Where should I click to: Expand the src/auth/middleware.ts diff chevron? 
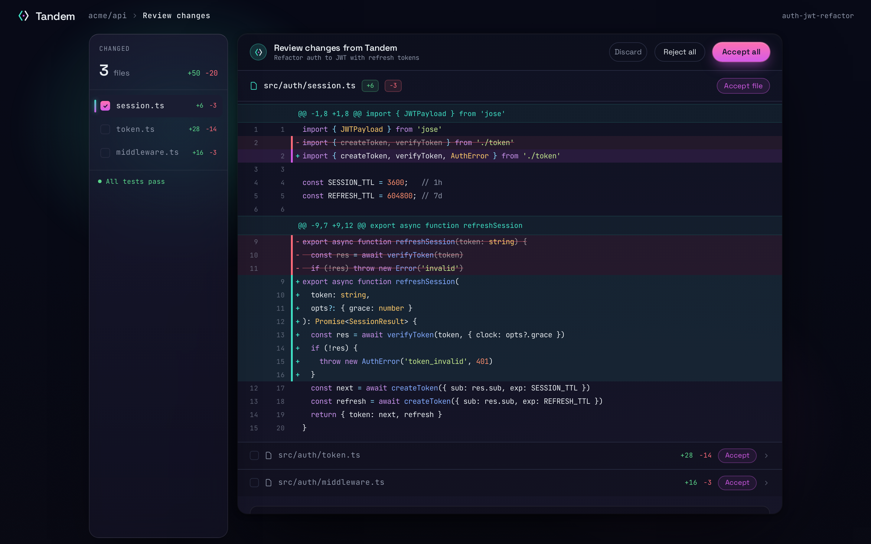766,482
